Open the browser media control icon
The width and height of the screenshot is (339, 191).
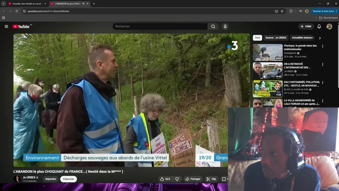(300, 11)
